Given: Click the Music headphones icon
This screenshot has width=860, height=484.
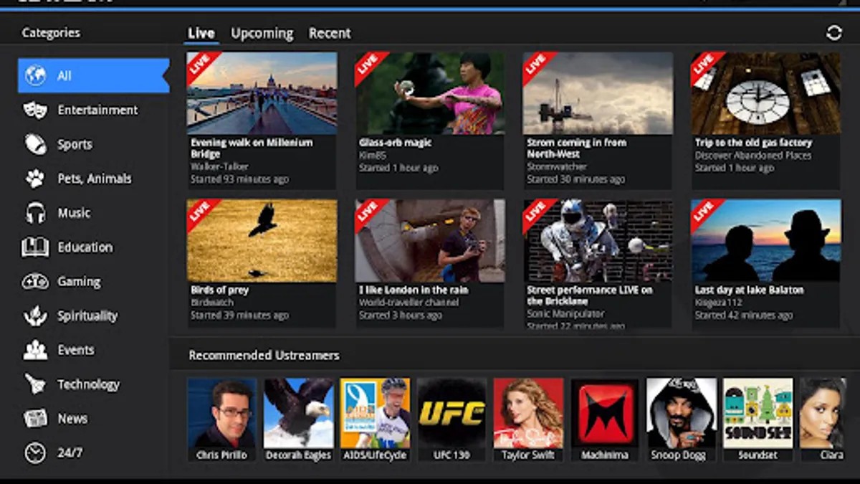Looking at the screenshot, I should 35,213.
